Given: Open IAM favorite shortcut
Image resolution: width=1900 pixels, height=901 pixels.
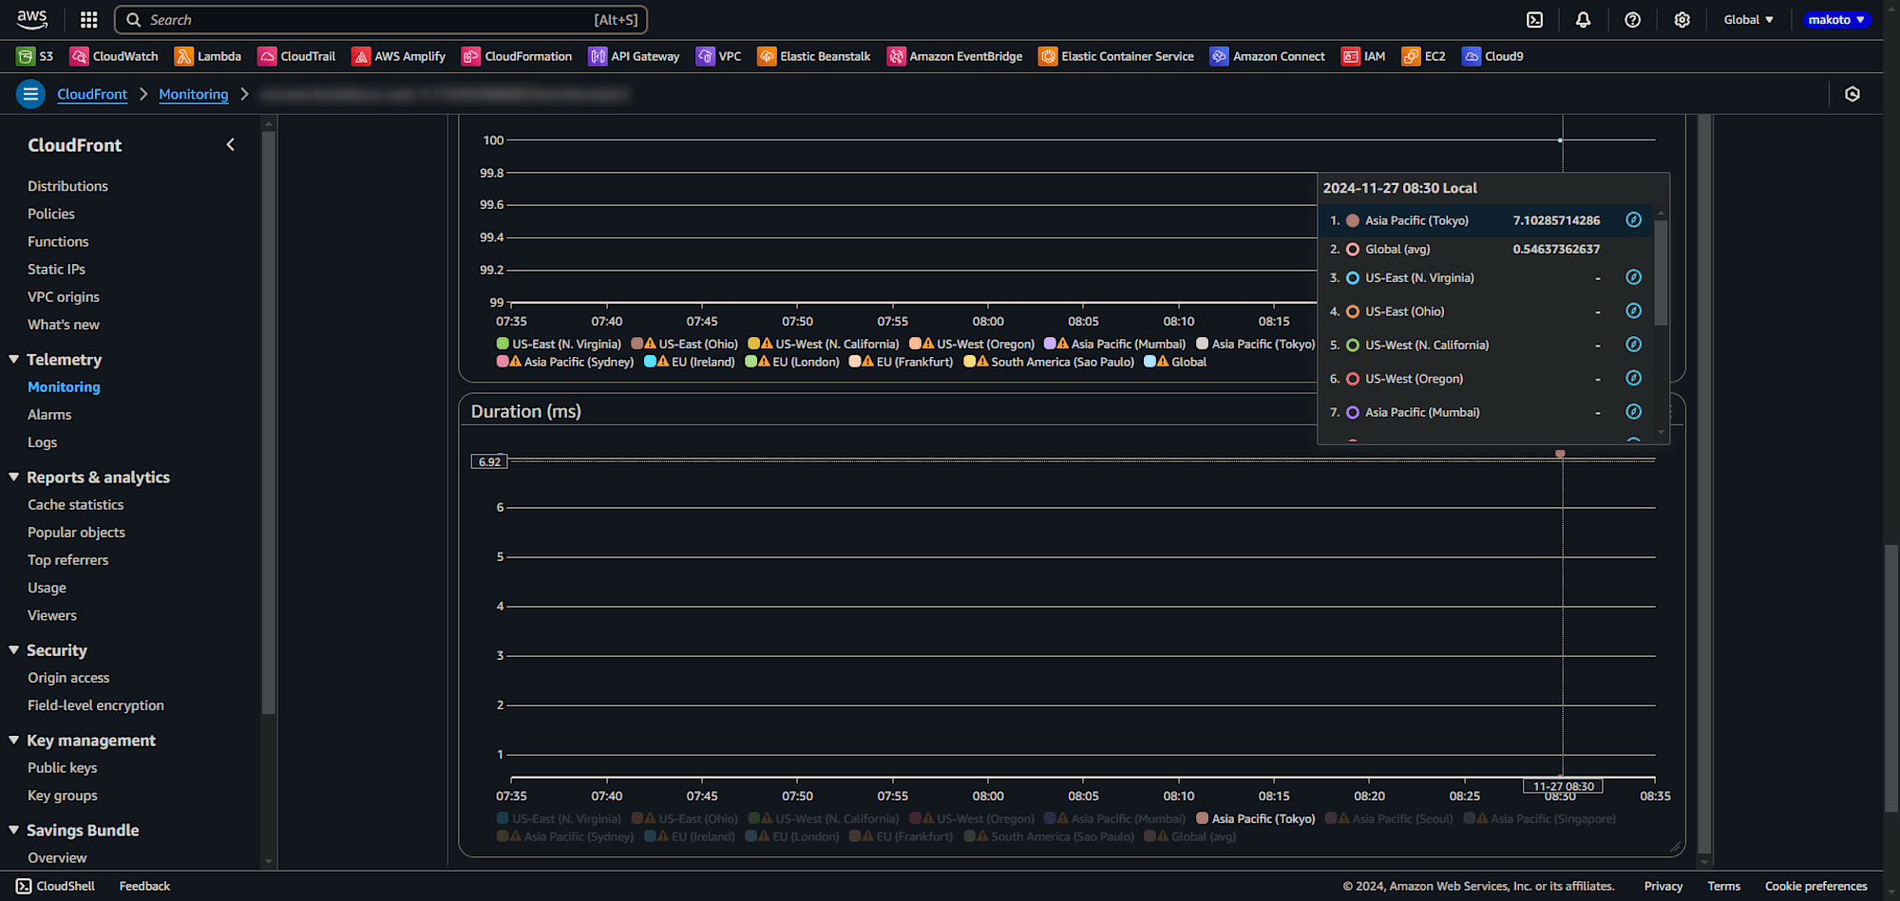Looking at the screenshot, I should [1363, 56].
